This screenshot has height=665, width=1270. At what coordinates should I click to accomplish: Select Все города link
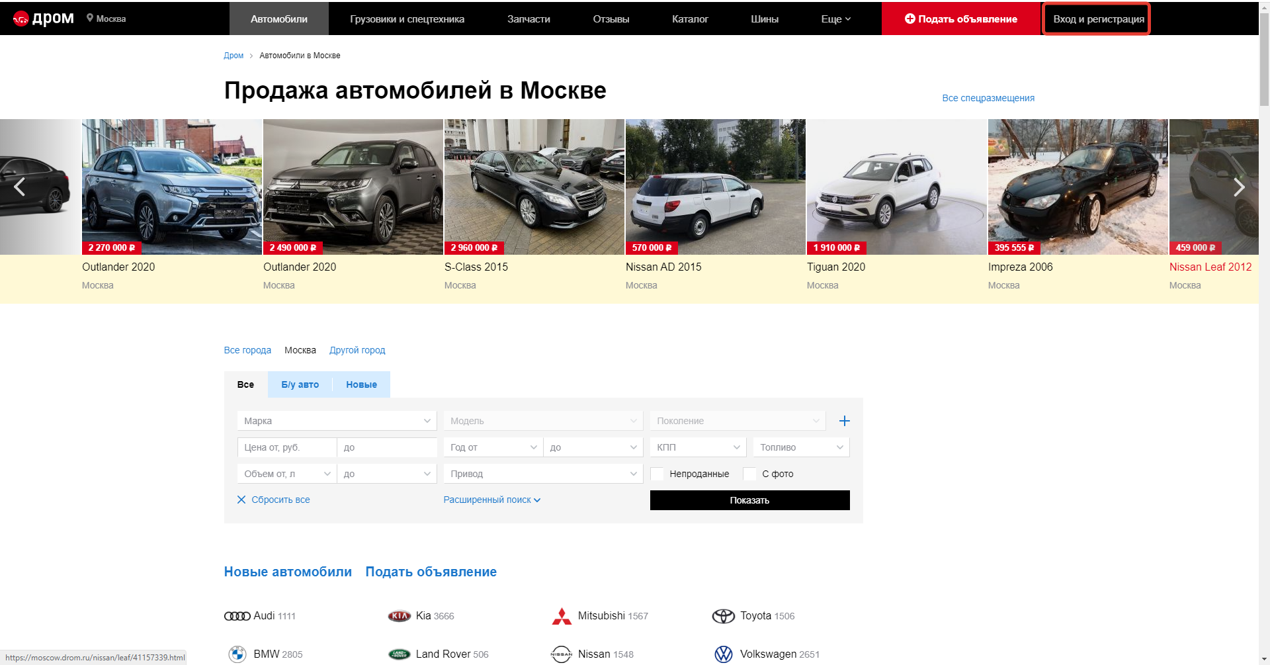(x=247, y=350)
